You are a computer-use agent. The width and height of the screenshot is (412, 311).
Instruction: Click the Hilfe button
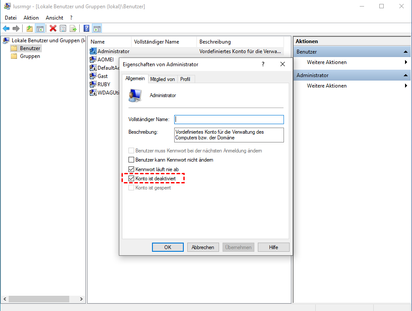point(274,247)
